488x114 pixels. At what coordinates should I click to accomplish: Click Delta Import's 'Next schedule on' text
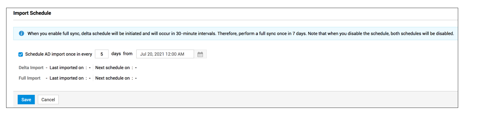tap(112, 68)
